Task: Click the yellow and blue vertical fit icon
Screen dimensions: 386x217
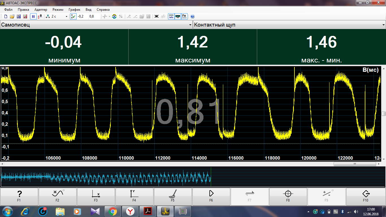Action: click(114, 16)
